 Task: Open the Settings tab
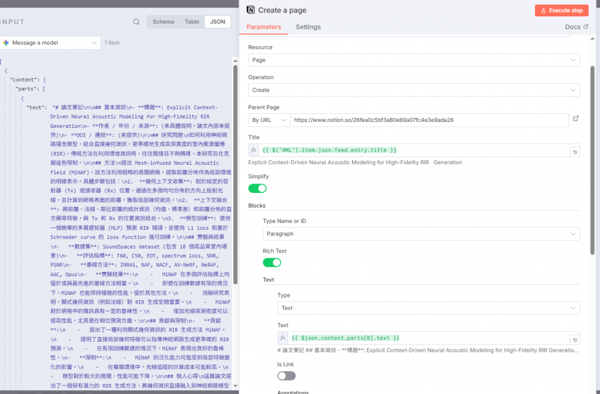click(308, 27)
